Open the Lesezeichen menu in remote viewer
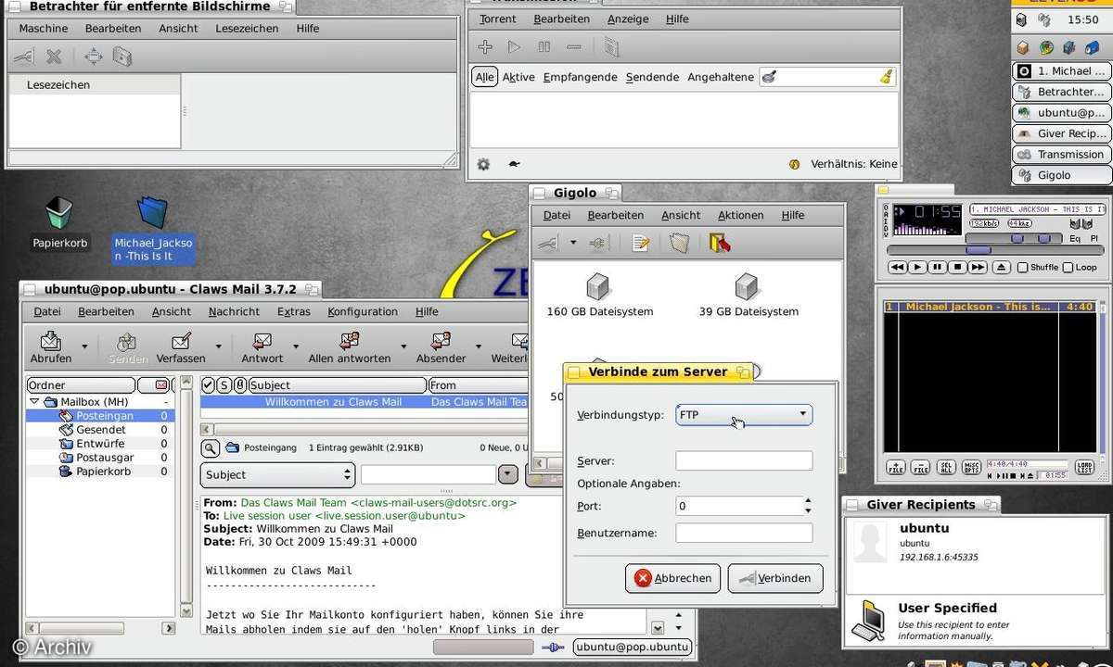Viewport: 1113px width, 667px height. pyautogui.click(x=247, y=28)
